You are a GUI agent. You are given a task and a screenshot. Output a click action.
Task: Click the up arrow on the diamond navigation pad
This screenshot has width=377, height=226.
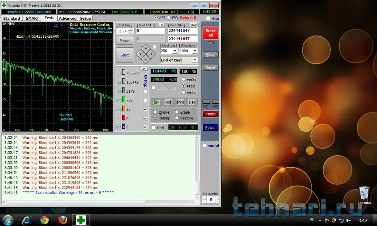[x=146, y=48]
